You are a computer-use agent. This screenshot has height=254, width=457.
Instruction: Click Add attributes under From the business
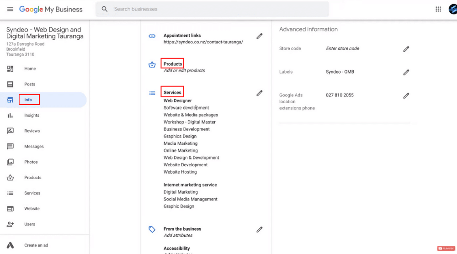178,235
